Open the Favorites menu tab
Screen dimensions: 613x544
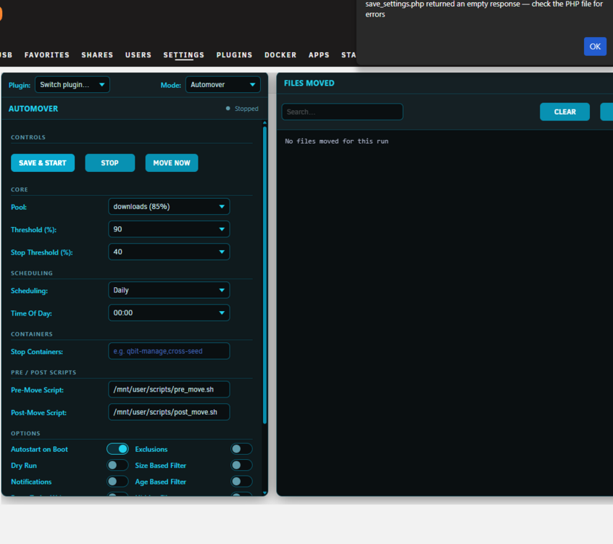[47, 55]
